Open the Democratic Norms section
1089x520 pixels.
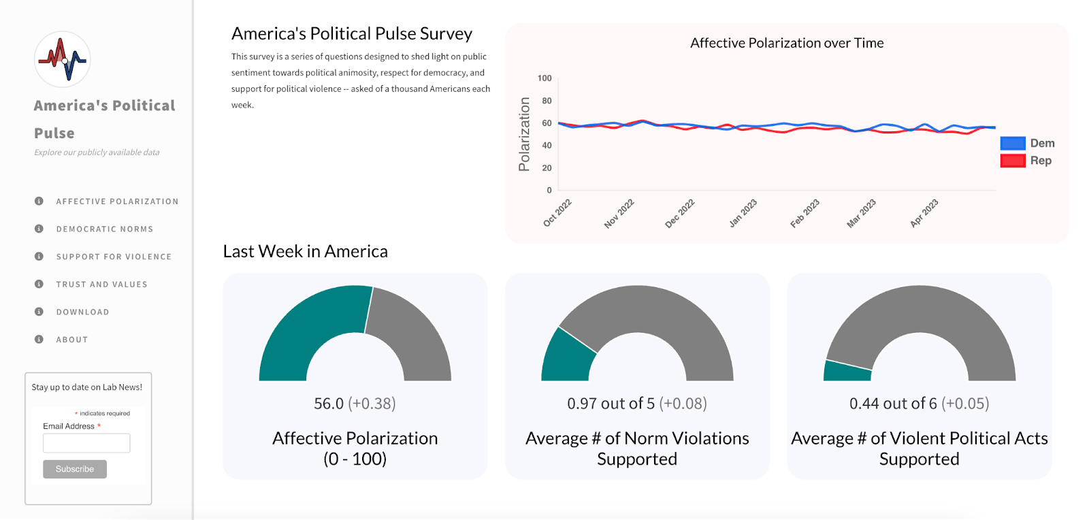tap(105, 229)
